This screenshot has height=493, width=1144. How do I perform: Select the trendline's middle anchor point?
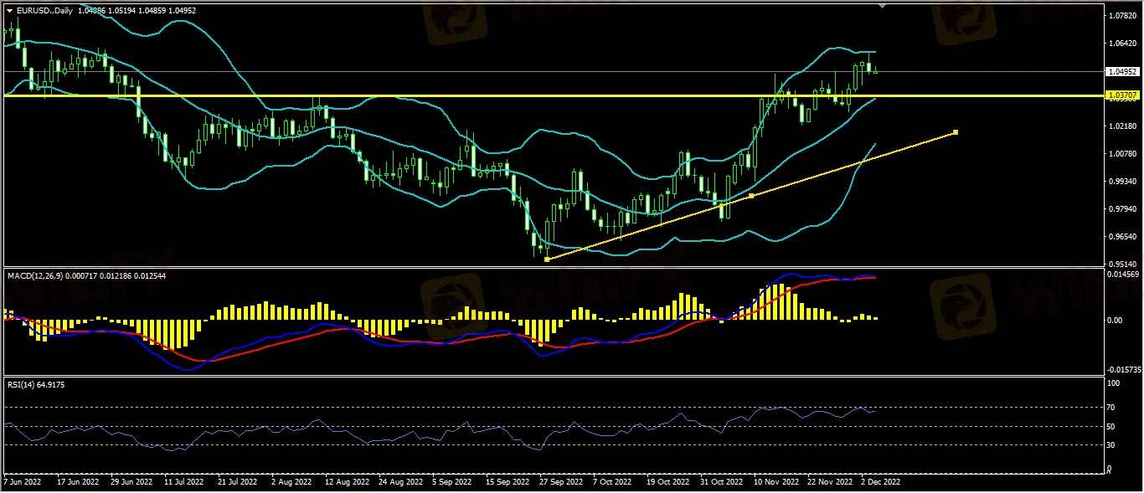pyautogui.click(x=751, y=195)
